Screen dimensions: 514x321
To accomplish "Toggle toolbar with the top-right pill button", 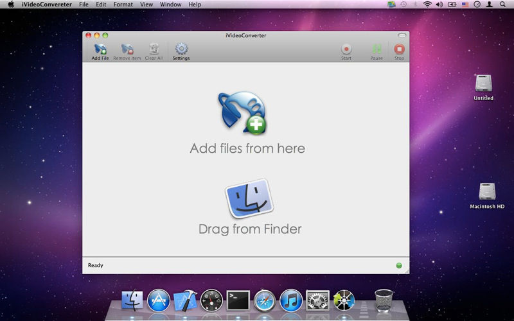I will tap(402, 35).
